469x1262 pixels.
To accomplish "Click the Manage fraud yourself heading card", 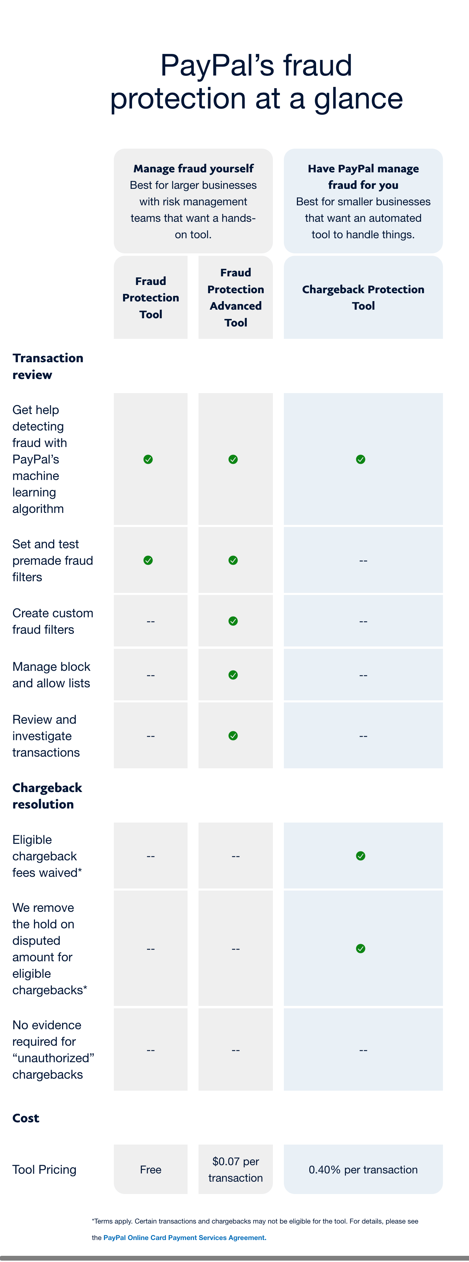I will [193, 201].
